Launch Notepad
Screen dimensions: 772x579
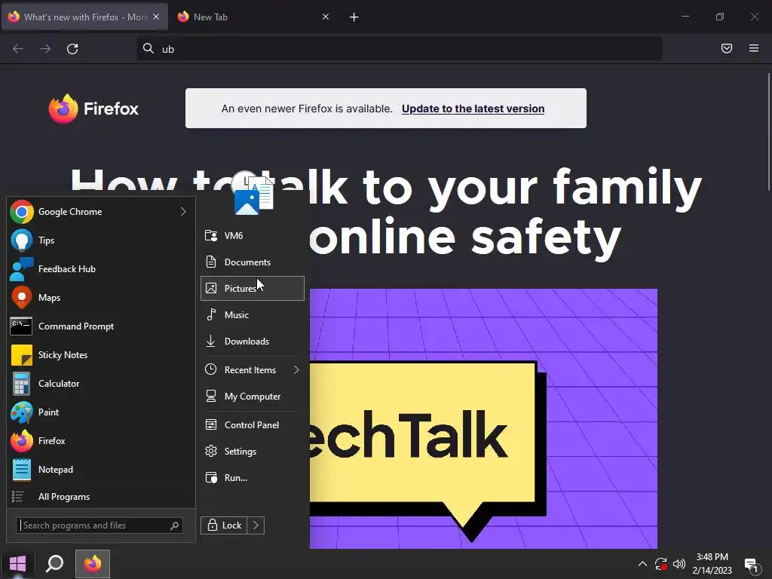click(100, 469)
